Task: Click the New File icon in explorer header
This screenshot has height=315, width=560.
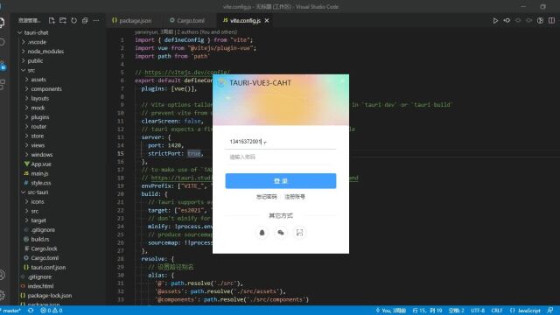Action: click(52, 21)
